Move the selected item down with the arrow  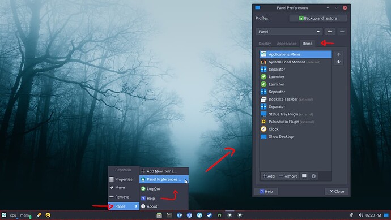[x=338, y=62]
